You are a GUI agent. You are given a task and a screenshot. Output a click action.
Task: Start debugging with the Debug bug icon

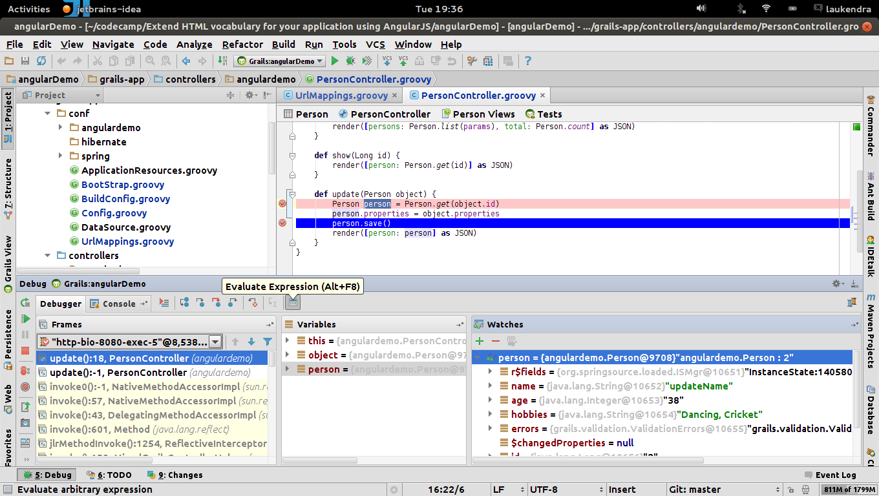click(350, 61)
